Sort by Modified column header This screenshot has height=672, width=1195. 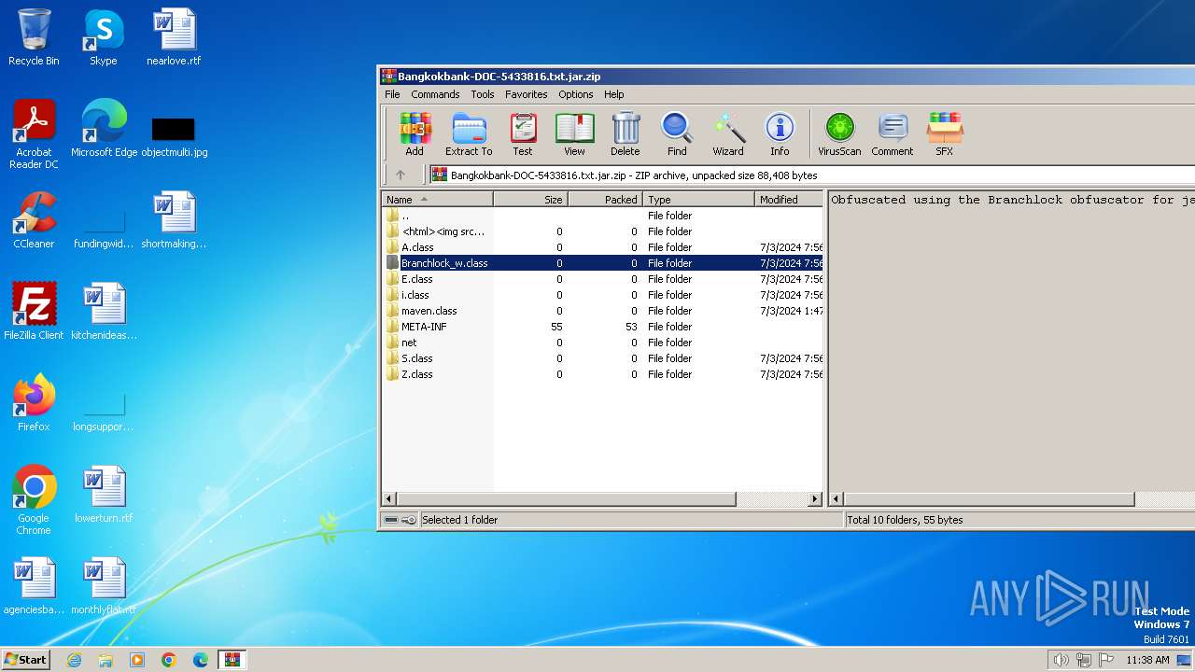tap(789, 200)
